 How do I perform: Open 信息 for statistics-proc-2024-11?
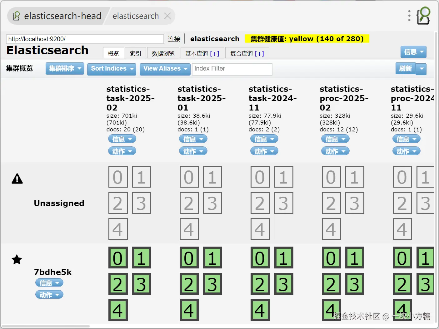tap(406, 139)
